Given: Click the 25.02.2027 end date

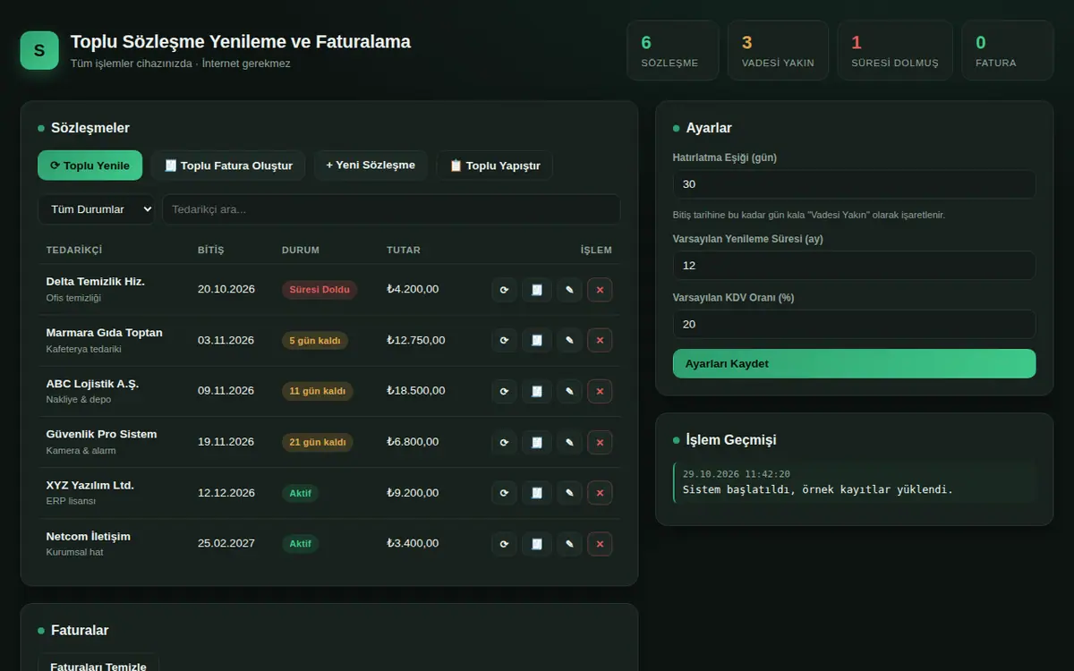Looking at the screenshot, I should coord(226,544).
